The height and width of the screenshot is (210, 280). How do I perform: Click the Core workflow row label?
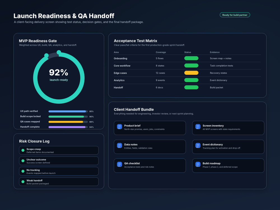tap(122, 66)
